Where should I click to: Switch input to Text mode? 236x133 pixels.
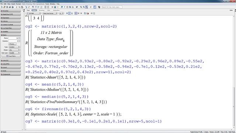coord(28,10)
